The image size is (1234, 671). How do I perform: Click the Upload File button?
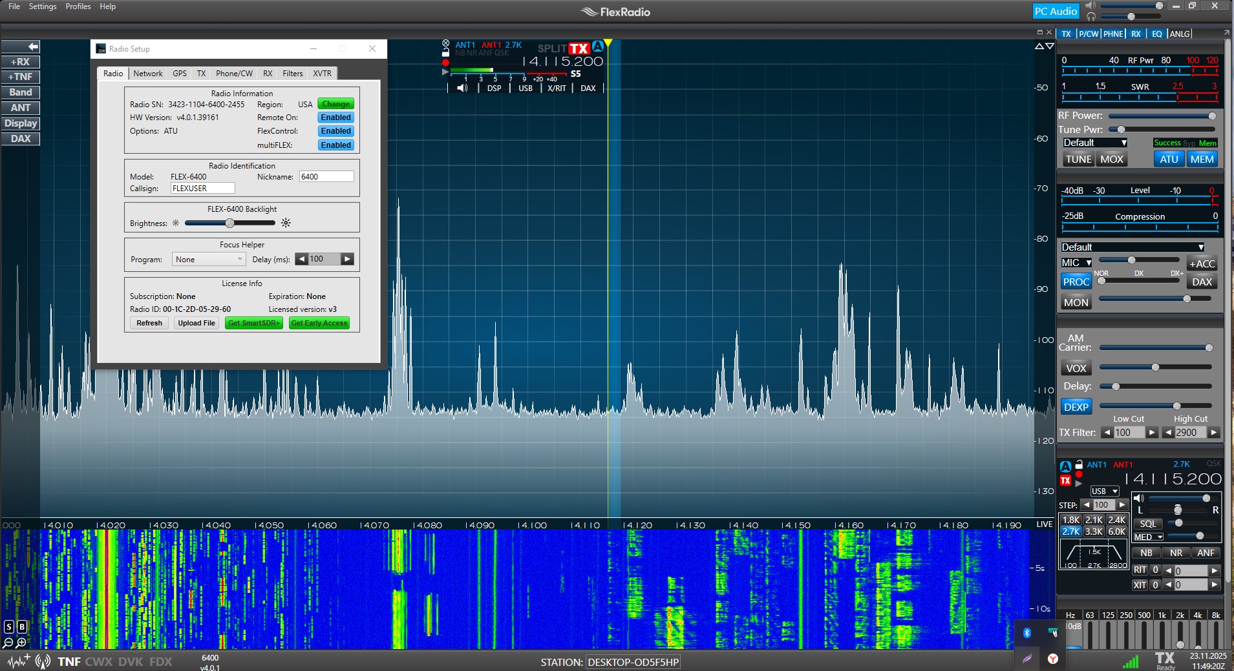click(197, 323)
